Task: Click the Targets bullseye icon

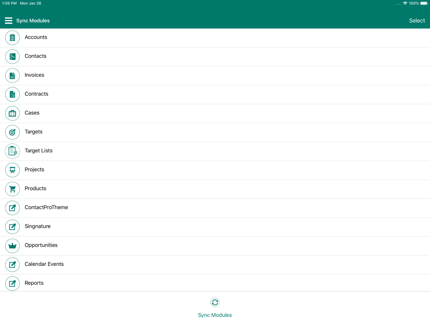Action: (x=12, y=132)
